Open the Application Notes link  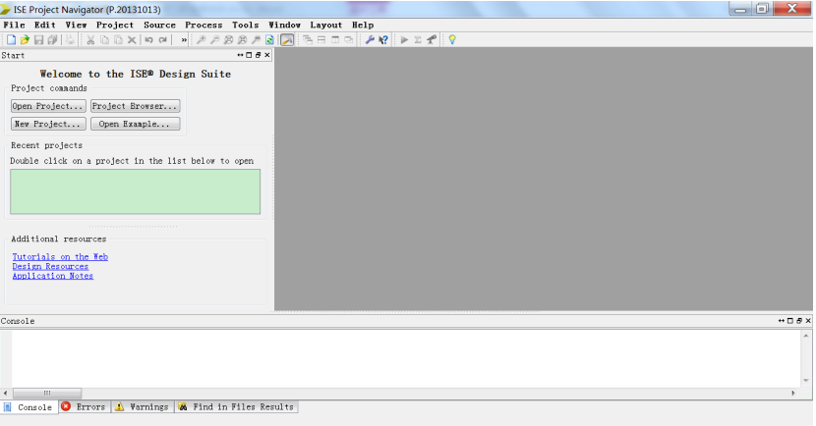point(53,276)
